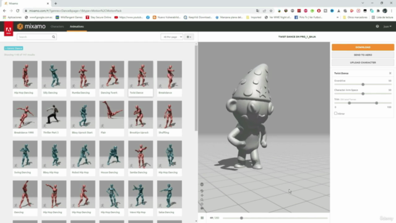Open the Lista de lectura panel

pyautogui.click(x=382, y=17)
